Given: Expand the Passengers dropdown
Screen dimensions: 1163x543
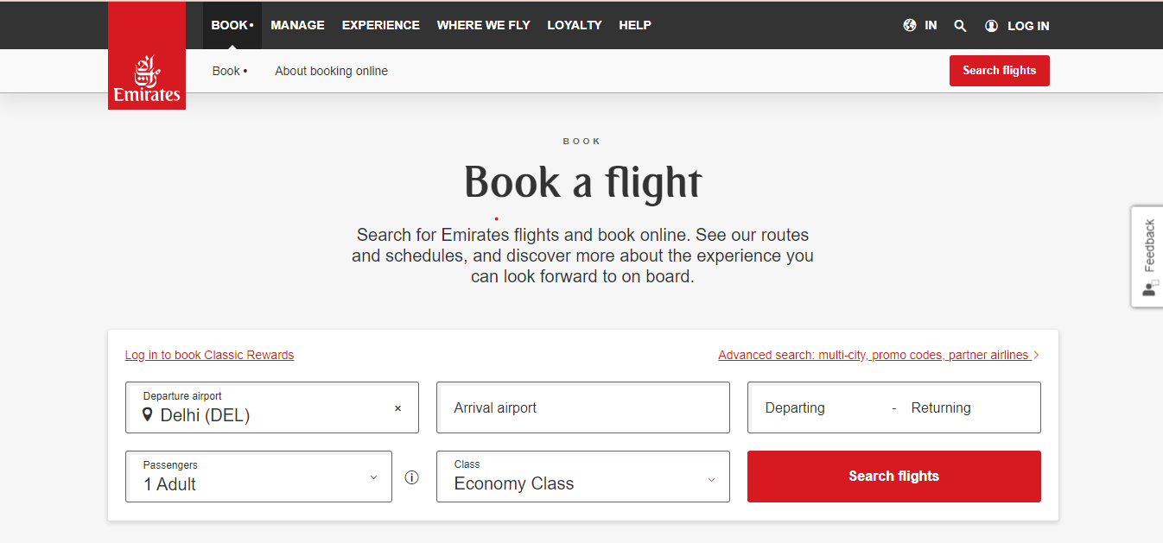Looking at the screenshot, I should pyautogui.click(x=258, y=477).
